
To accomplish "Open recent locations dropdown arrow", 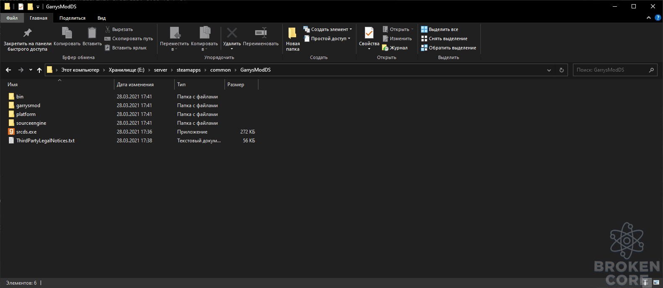I will click(x=31, y=70).
